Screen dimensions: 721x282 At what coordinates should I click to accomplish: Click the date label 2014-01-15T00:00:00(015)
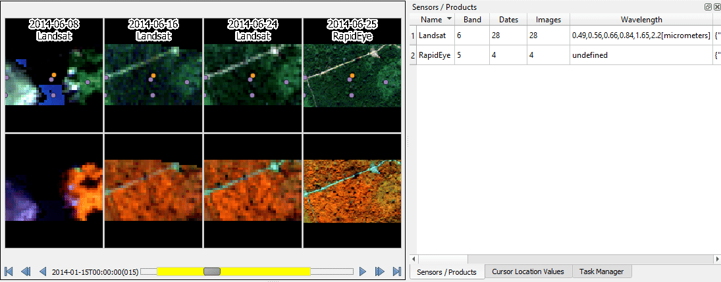click(x=95, y=272)
